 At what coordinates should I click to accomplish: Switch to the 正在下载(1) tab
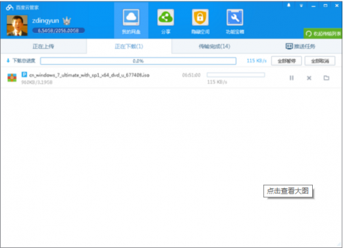point(129,46)
